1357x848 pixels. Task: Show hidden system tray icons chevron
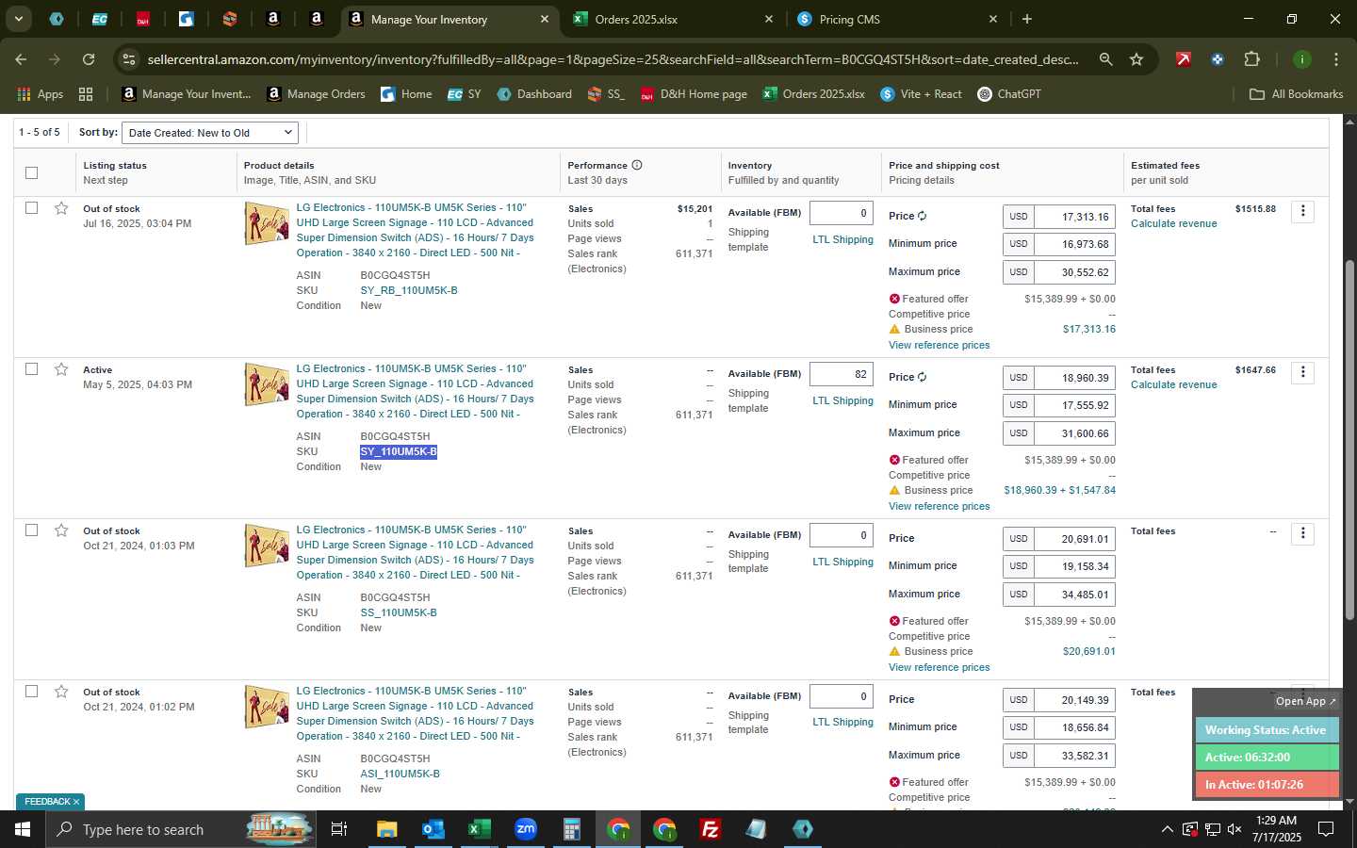coord(1167,829)
